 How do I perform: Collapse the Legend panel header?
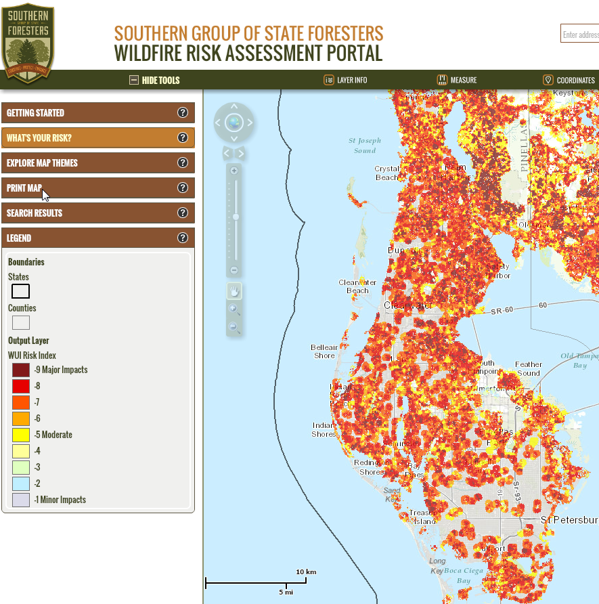98,238
